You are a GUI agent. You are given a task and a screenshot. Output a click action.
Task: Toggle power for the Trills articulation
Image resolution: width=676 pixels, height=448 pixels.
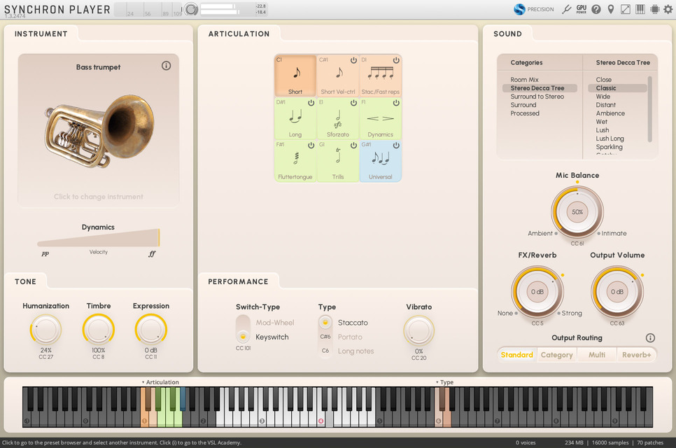(353, 146)
